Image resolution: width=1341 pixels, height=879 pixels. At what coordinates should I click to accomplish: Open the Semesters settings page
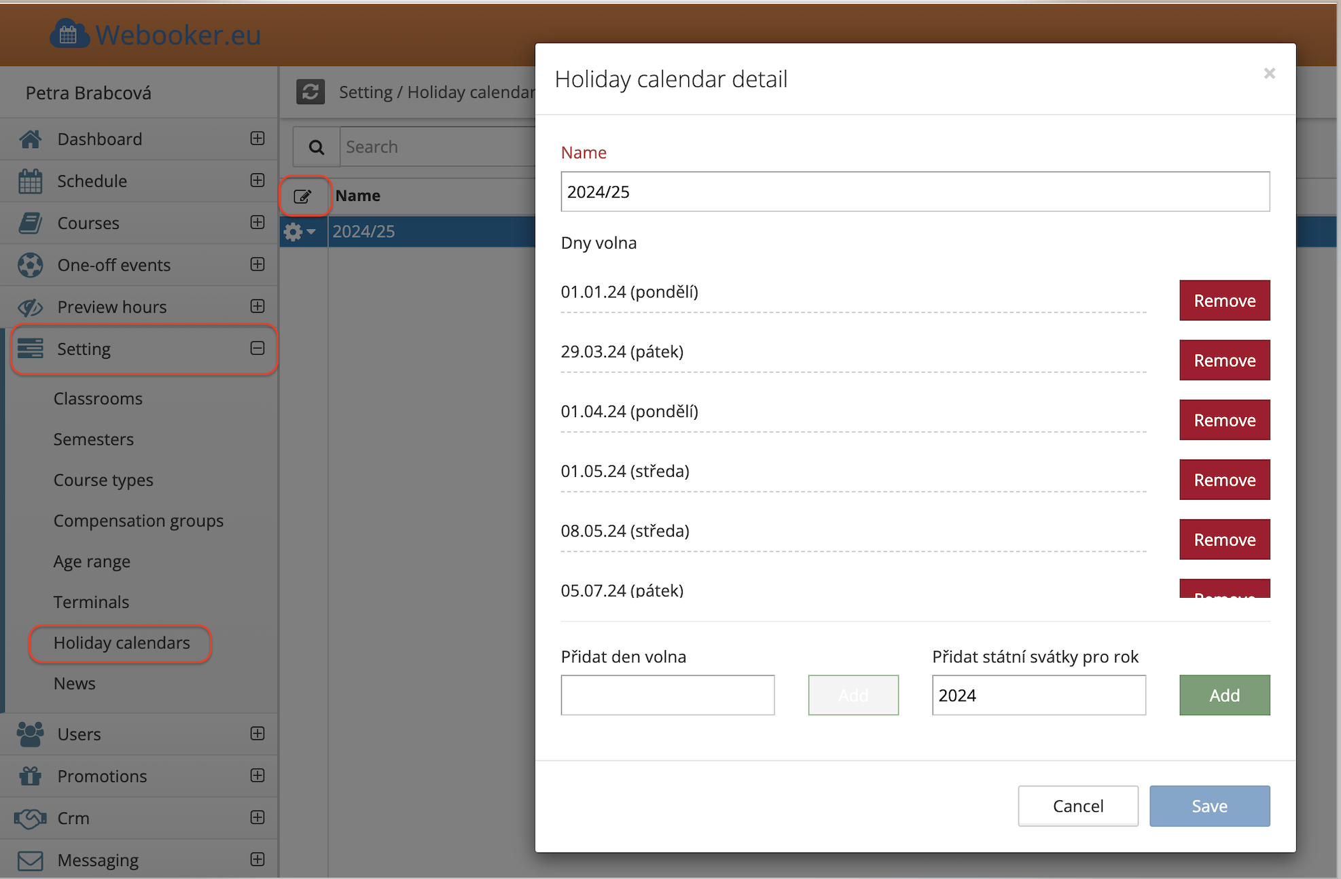coord(94,439)
